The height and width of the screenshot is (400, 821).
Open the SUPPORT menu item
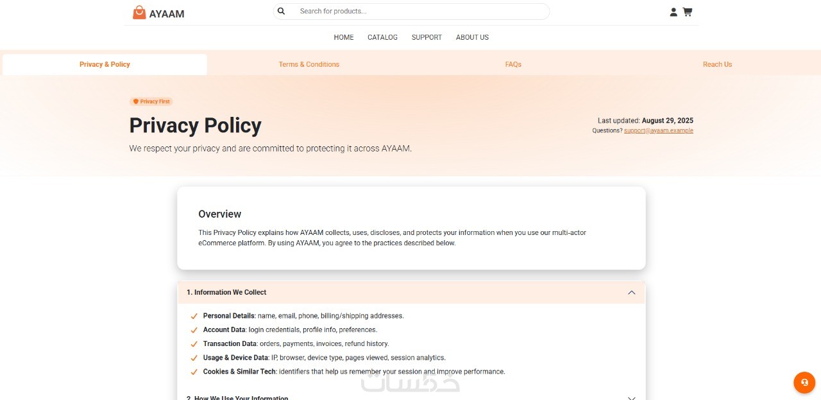click(x=427, y=37)
